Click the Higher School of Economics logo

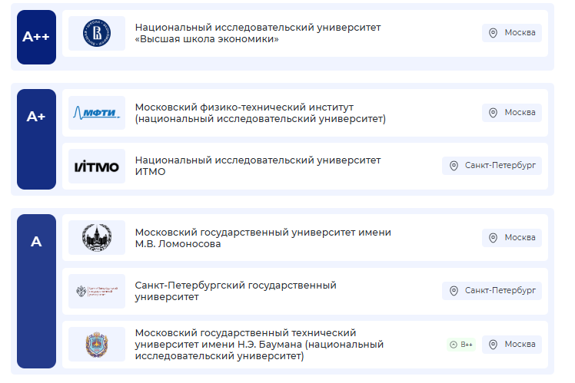97,33
